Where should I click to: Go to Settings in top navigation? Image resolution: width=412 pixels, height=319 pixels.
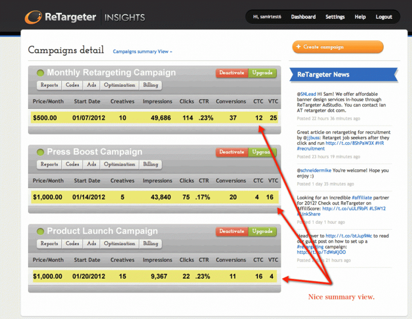[335, 17]
